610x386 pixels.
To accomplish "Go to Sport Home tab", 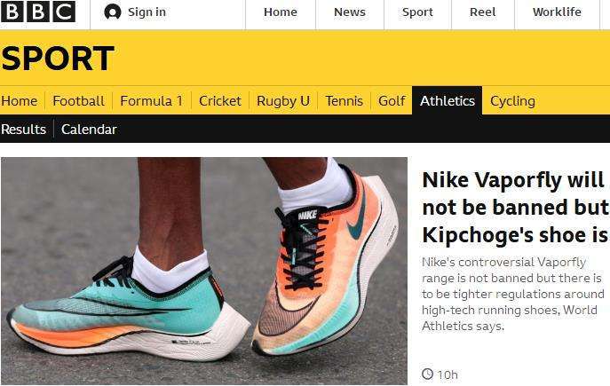I will [20, 101].
